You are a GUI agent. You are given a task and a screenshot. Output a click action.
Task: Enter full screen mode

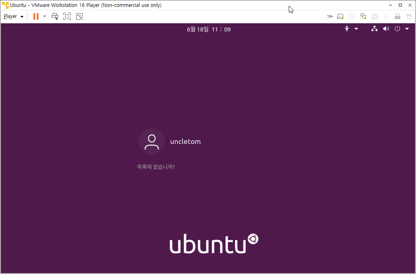(x=67, y=16)
